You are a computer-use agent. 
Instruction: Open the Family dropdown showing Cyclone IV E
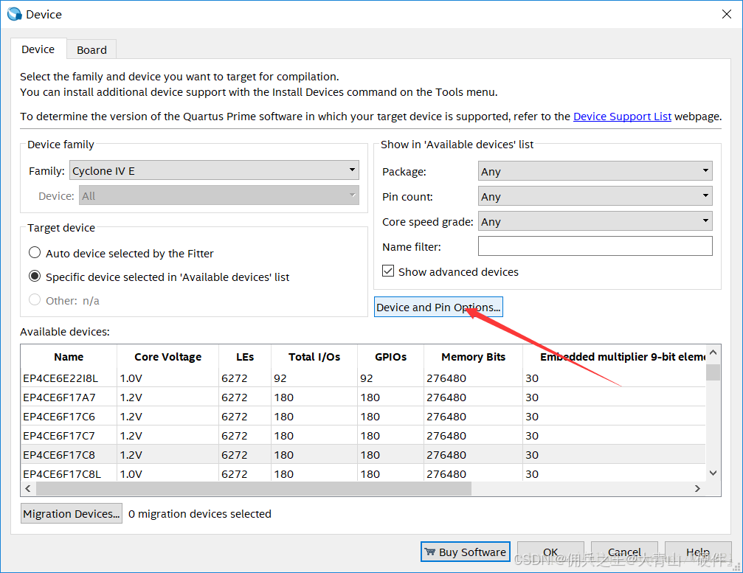coord(214,170)
